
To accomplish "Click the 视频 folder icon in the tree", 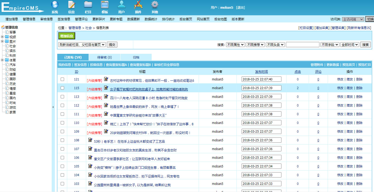I will pos(7,37).
